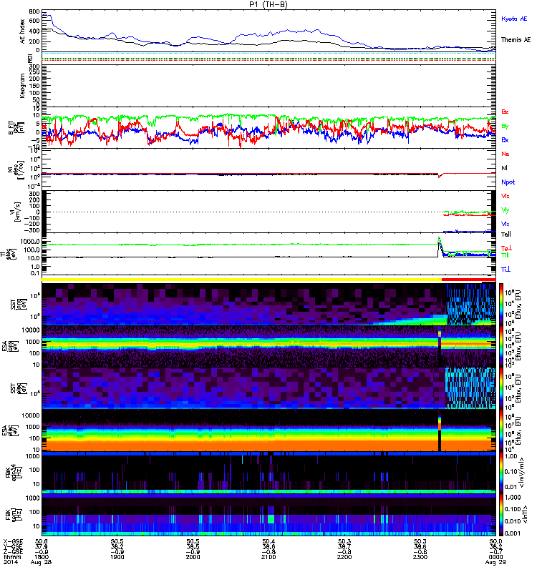Select the black Ni density legend label

point(504,168)
